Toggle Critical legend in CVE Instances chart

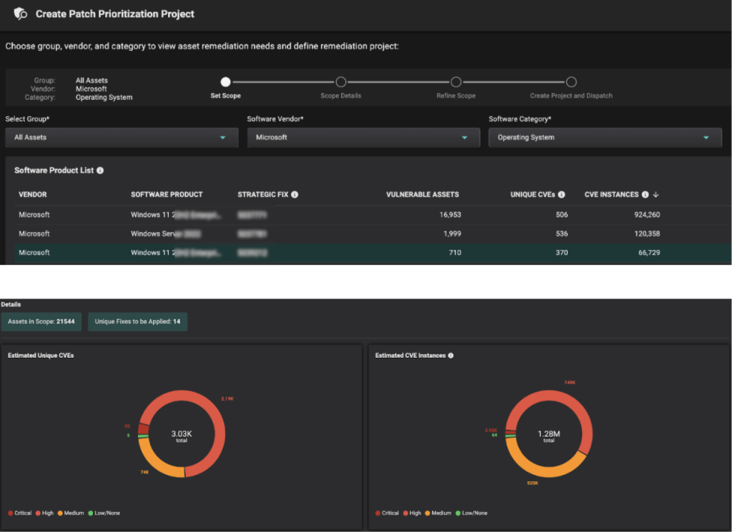[x=387, y=513]
